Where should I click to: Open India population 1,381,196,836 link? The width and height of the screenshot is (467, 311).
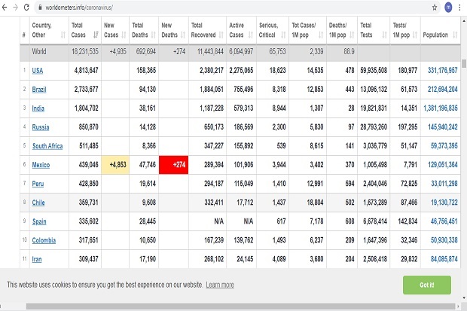441,108
